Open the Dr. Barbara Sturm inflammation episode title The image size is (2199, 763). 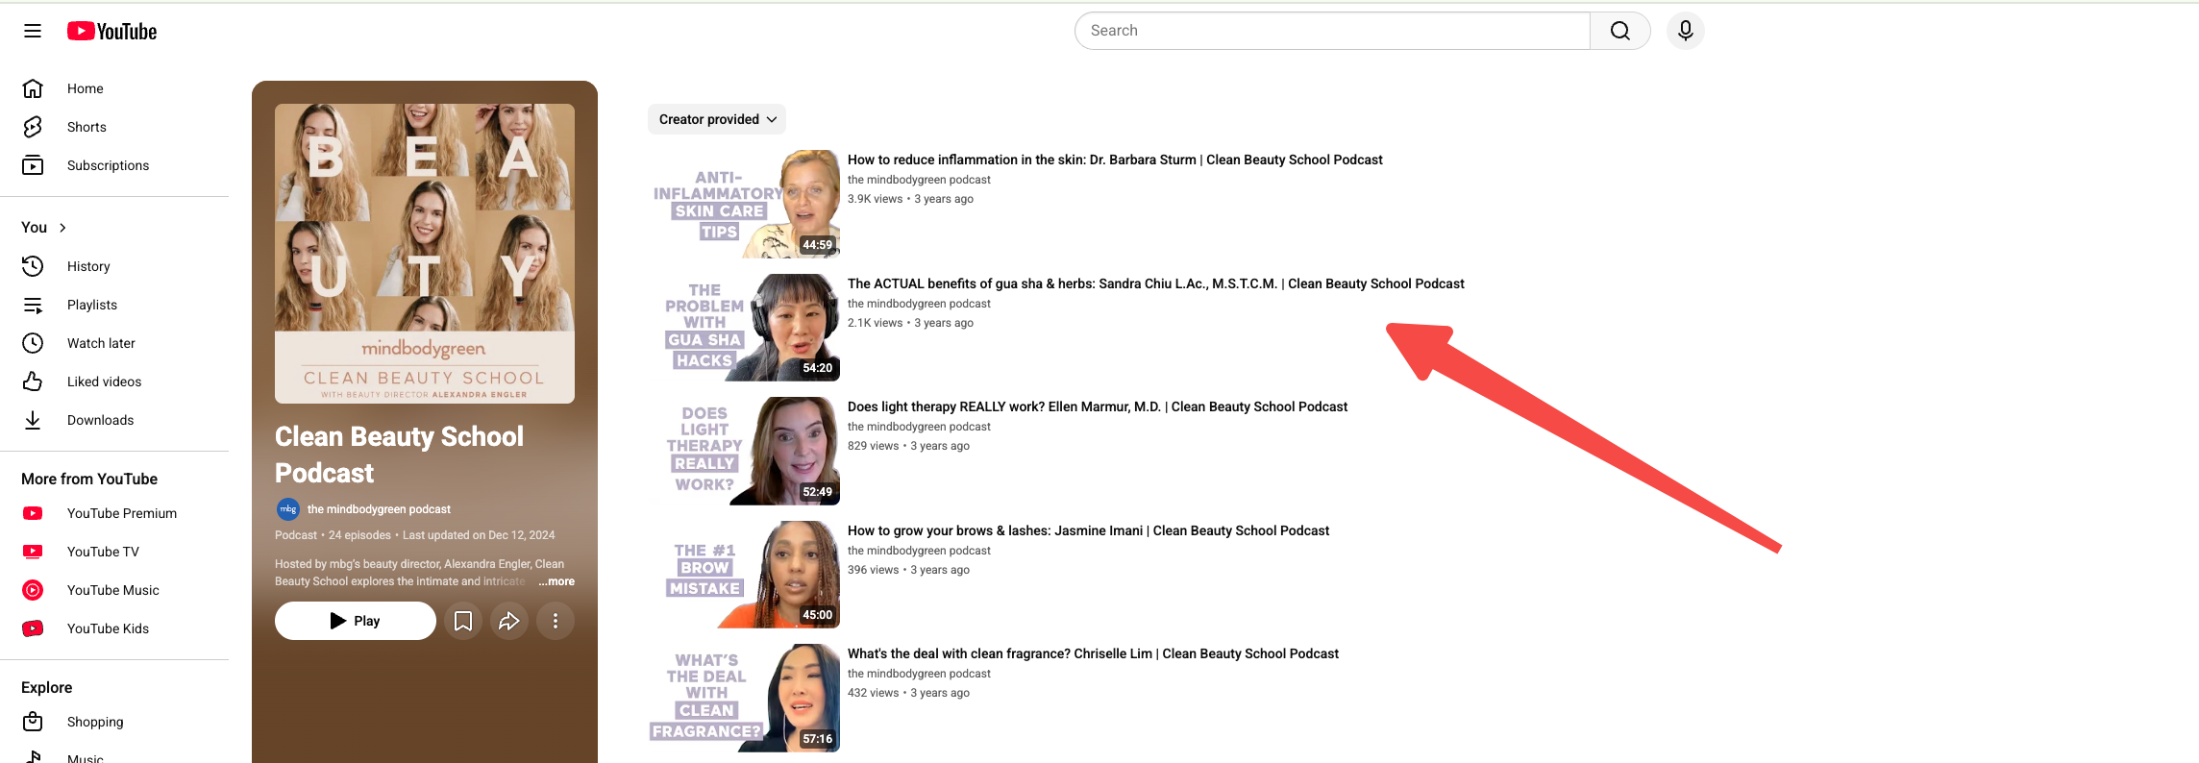click(1115, 160)
